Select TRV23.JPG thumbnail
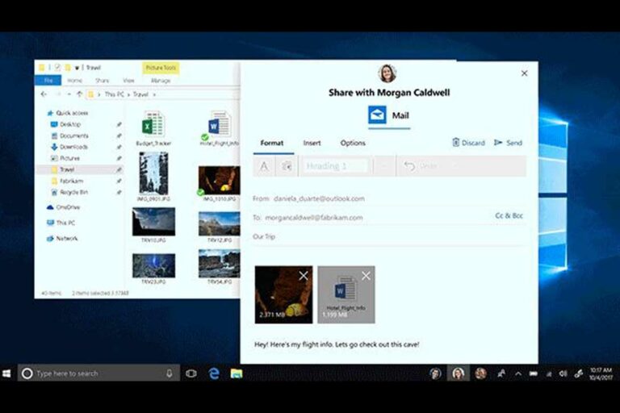The image size is (620, 413). tap(153, 269)
